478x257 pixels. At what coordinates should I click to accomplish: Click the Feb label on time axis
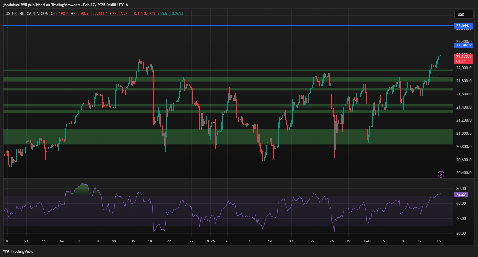point(367,241)
